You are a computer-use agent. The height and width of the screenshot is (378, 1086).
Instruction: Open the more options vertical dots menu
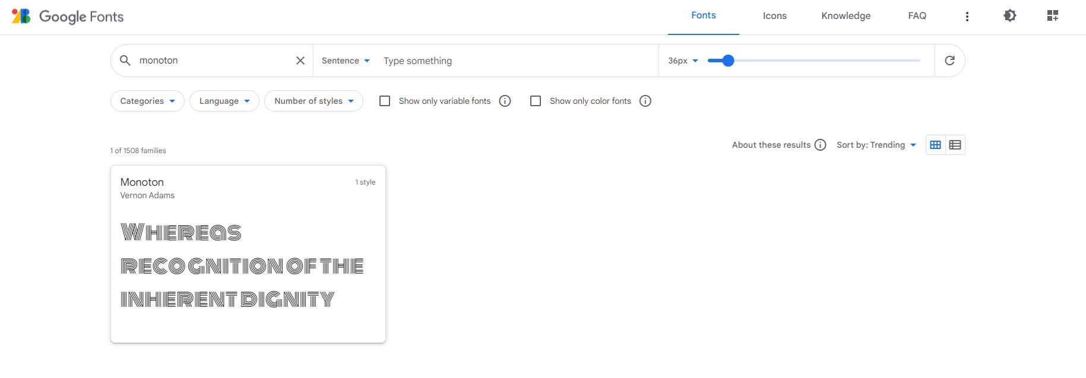coord(967,17)
